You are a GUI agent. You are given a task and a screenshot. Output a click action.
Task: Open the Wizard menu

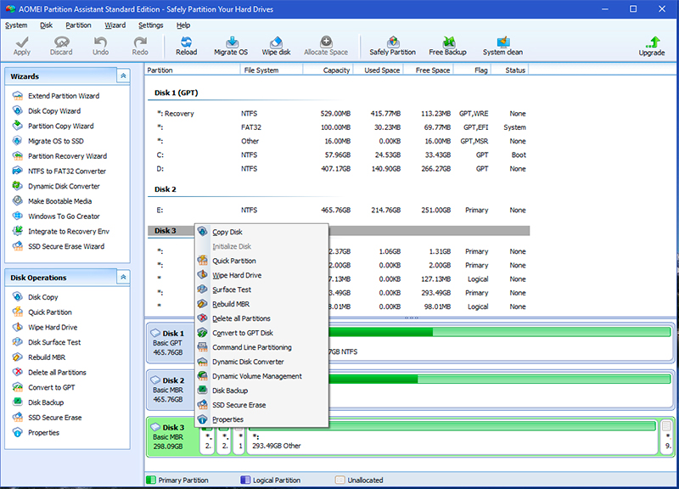(x=115, y=25)
